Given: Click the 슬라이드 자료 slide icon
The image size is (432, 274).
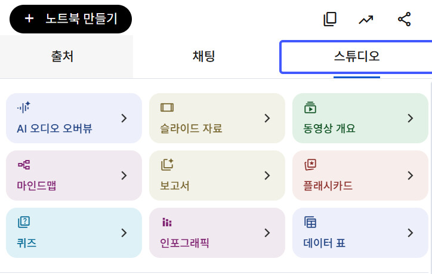Looking at the screenshot, I should click(x=167, y=107).
